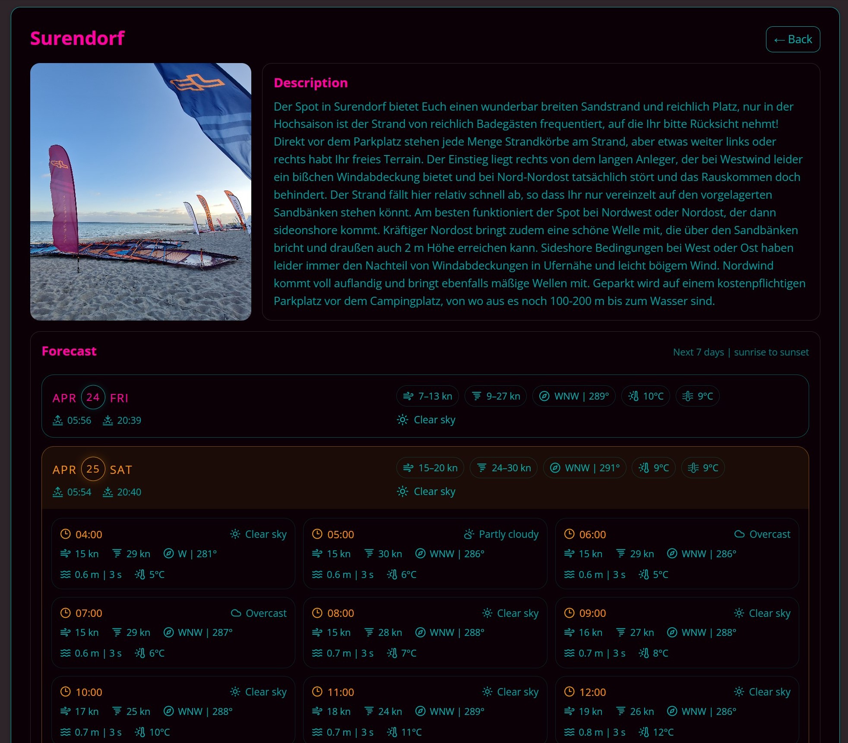Click the Surendorf page title
Image resolution: width=848 pixels, height=743 pixels.
pos(77,38)
